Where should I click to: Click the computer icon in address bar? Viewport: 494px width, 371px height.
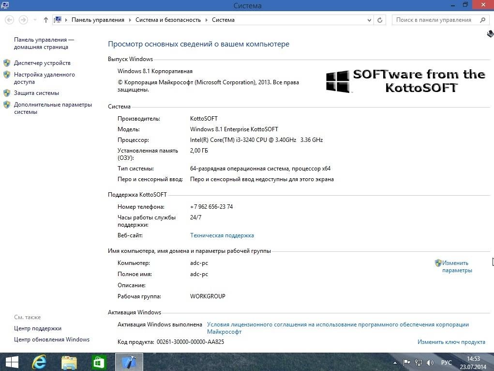[x=58, y=19]
